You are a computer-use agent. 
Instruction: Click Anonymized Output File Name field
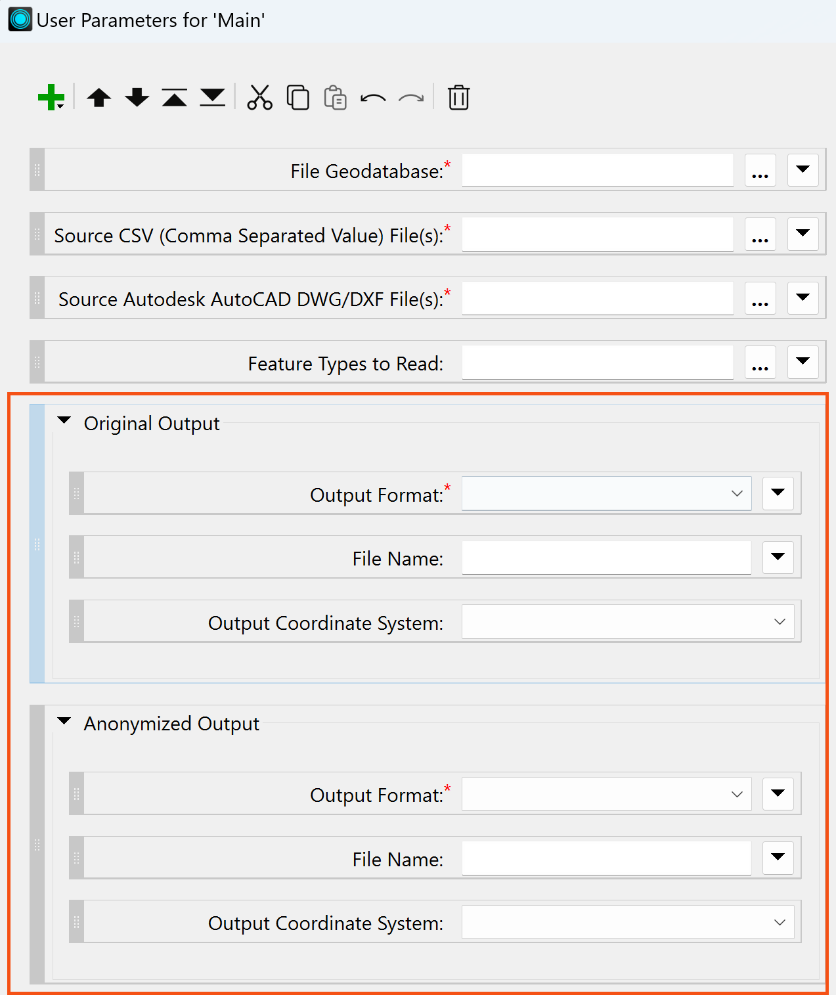(606, 858)
